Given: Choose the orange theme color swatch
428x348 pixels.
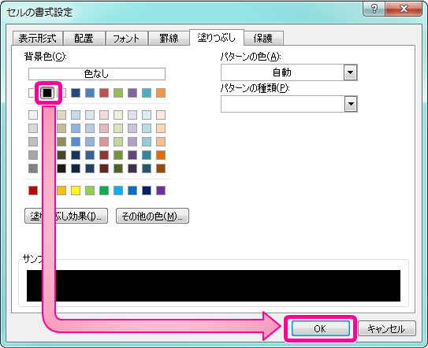Looking at the screenshot, I should click(x=161, y=93).
